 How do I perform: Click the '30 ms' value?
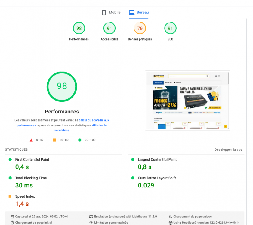coord(24,185)
